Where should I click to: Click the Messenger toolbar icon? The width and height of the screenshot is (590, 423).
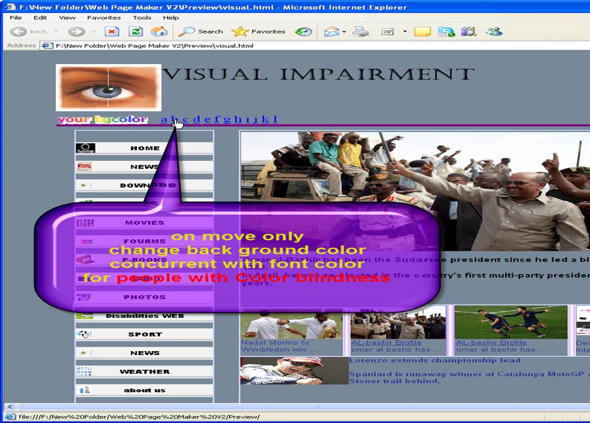[x=494, y=32]
